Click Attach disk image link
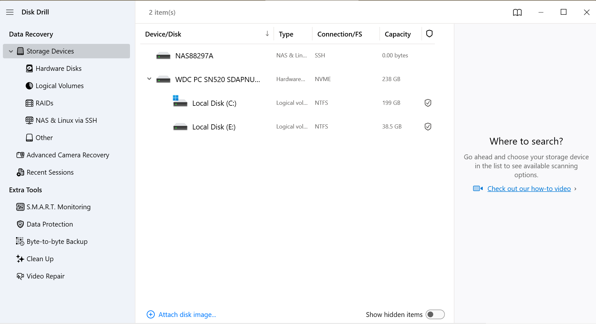Screen dimensions: 596x324 click(187, 315)
